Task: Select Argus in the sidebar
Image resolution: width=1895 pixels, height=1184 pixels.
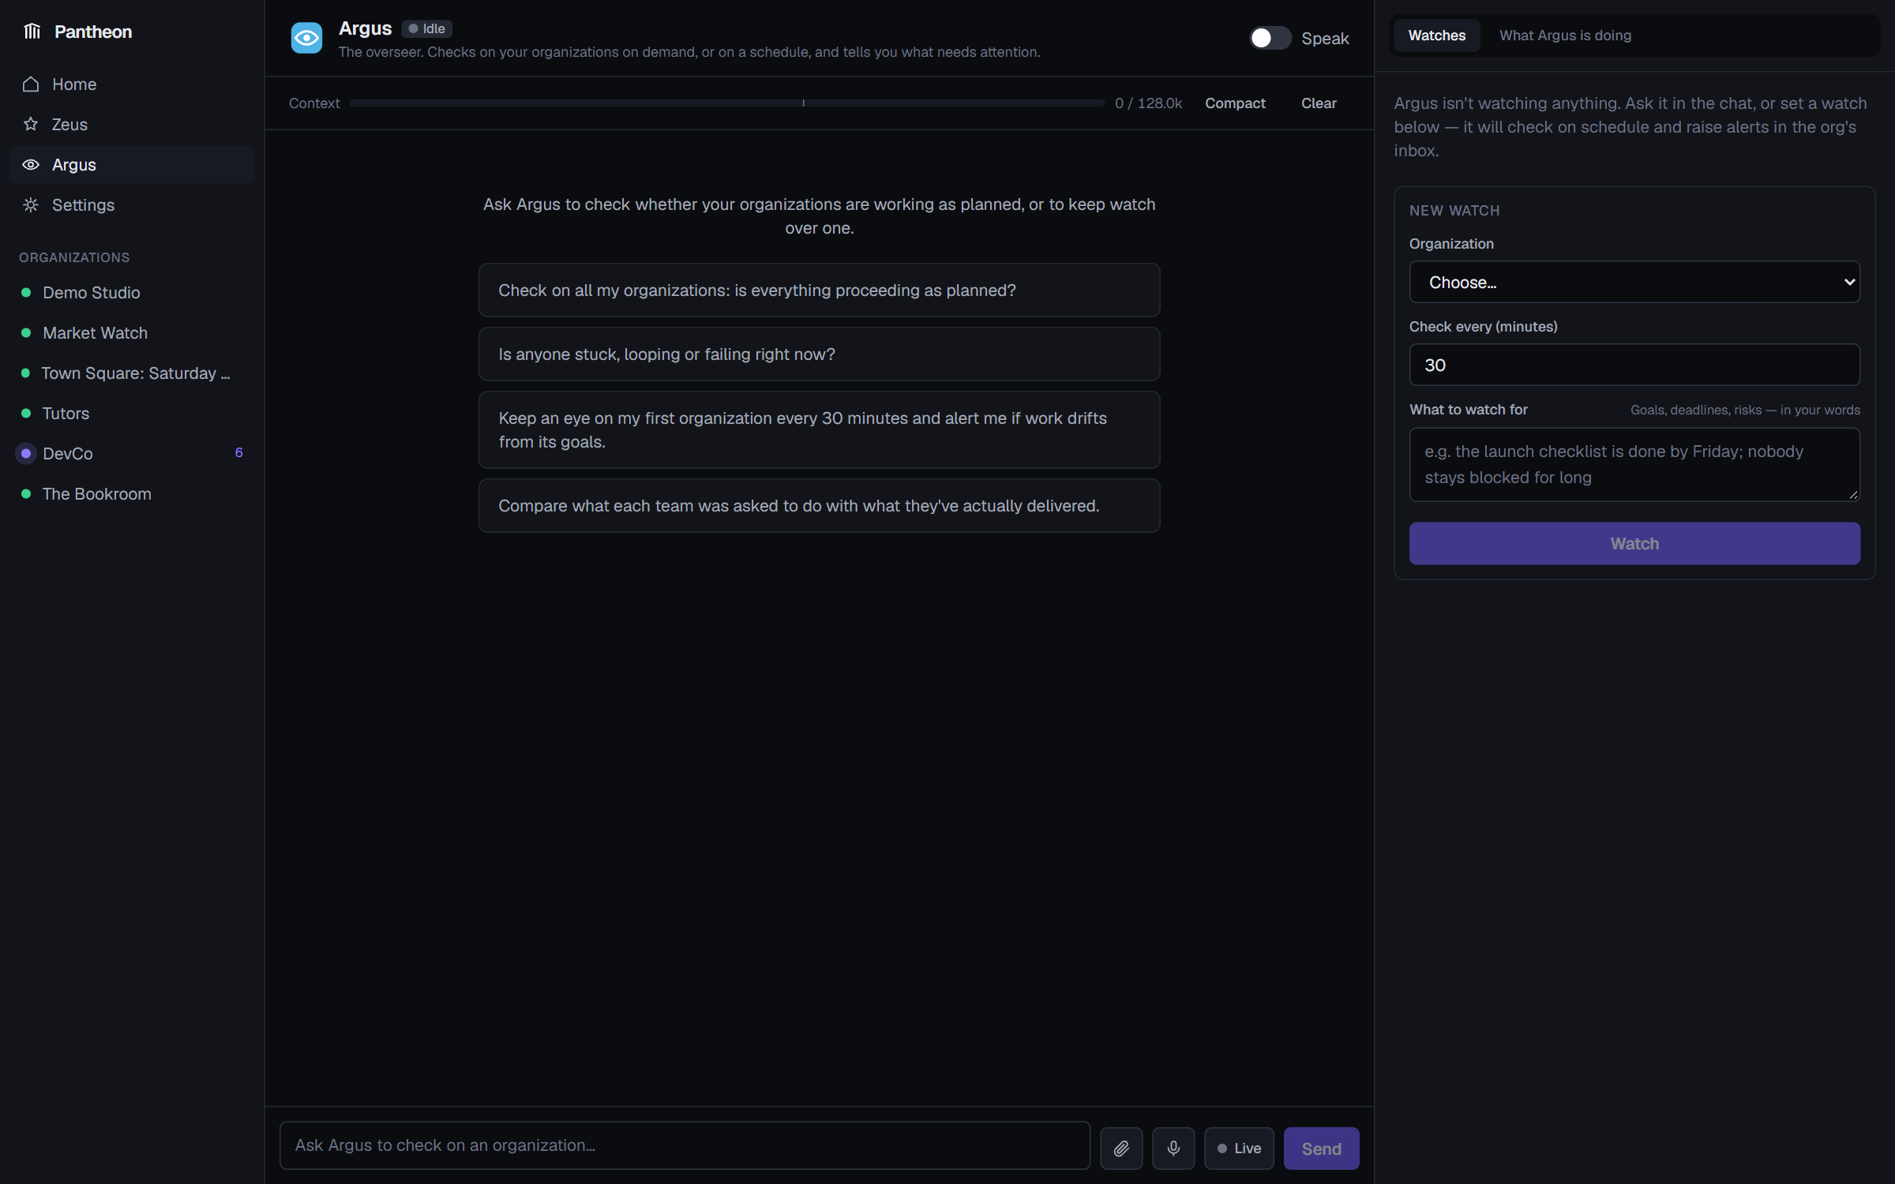Action: point(132,165)
